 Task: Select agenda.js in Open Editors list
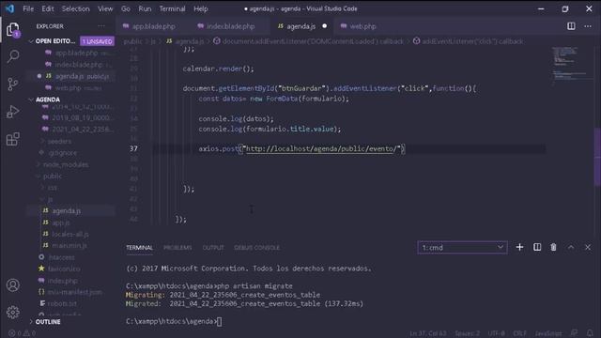tap(82, 76)
